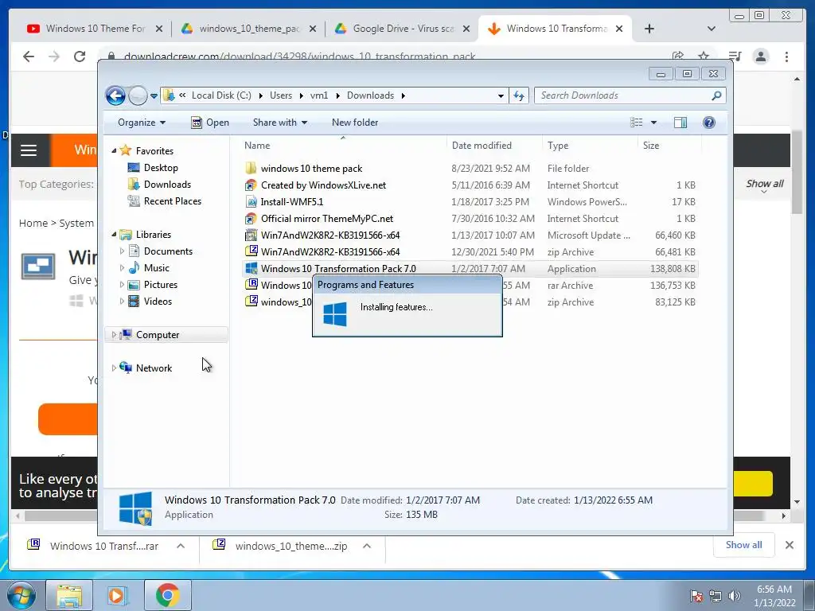The image size is (815, 611).
Task: Open Windows Media Player from taskbar
Action: [x=117, y=595]
